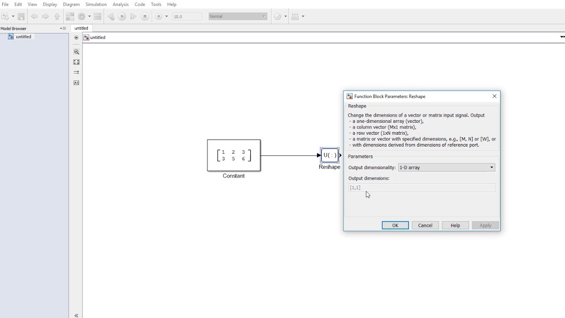Open the Model Browser panel options menu
The height and width of the screenshot is (318, 565).
pos(62,28)
